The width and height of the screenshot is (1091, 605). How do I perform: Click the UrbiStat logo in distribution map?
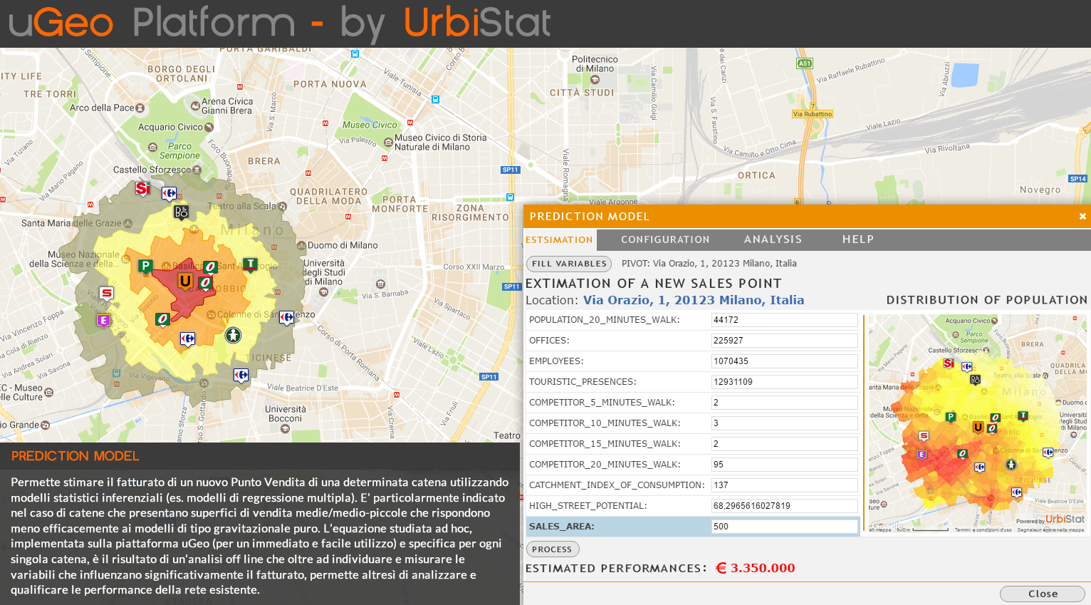1065,519
